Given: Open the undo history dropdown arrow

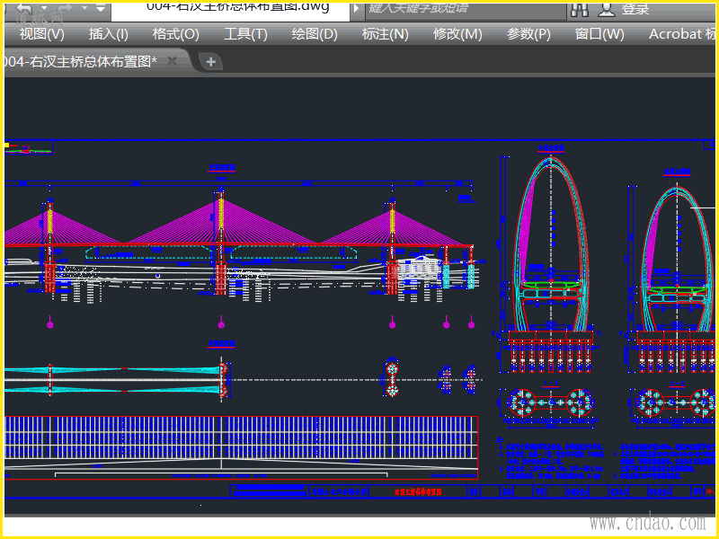Looking at the screenshot, I should pyautogui.click(x=44, y=8).
